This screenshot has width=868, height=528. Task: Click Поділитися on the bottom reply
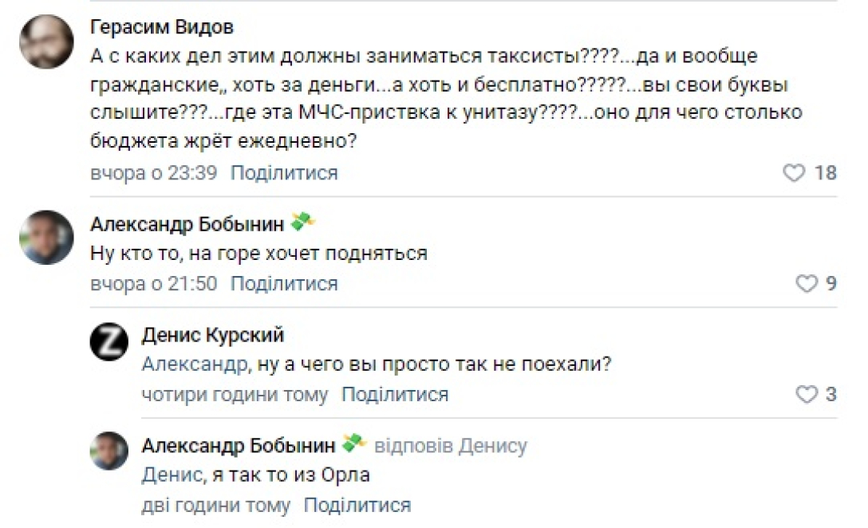[357, 504]
